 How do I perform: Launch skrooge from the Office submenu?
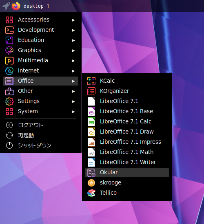(x=127, y=183)
